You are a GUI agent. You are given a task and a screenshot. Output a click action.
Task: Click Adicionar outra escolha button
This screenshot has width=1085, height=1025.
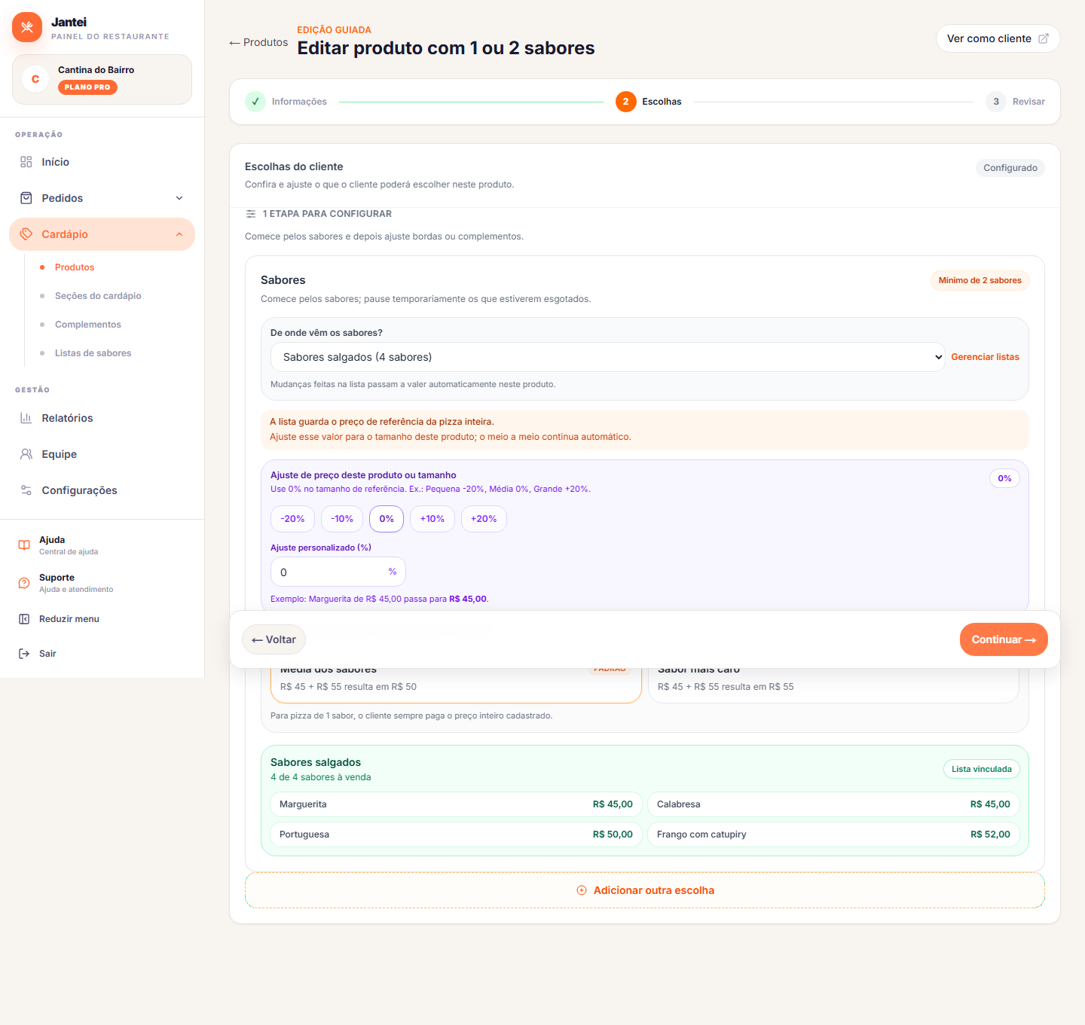[x=645, y=890]
